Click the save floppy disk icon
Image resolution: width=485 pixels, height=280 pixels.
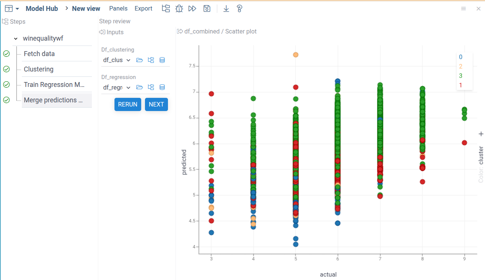coord(207,8)
